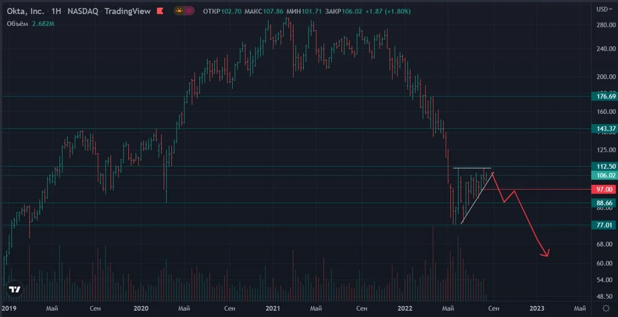Click the 88.66 price level label
This screenshot has height=317, width=618.
pyautogui.click(x=604, y=203)
